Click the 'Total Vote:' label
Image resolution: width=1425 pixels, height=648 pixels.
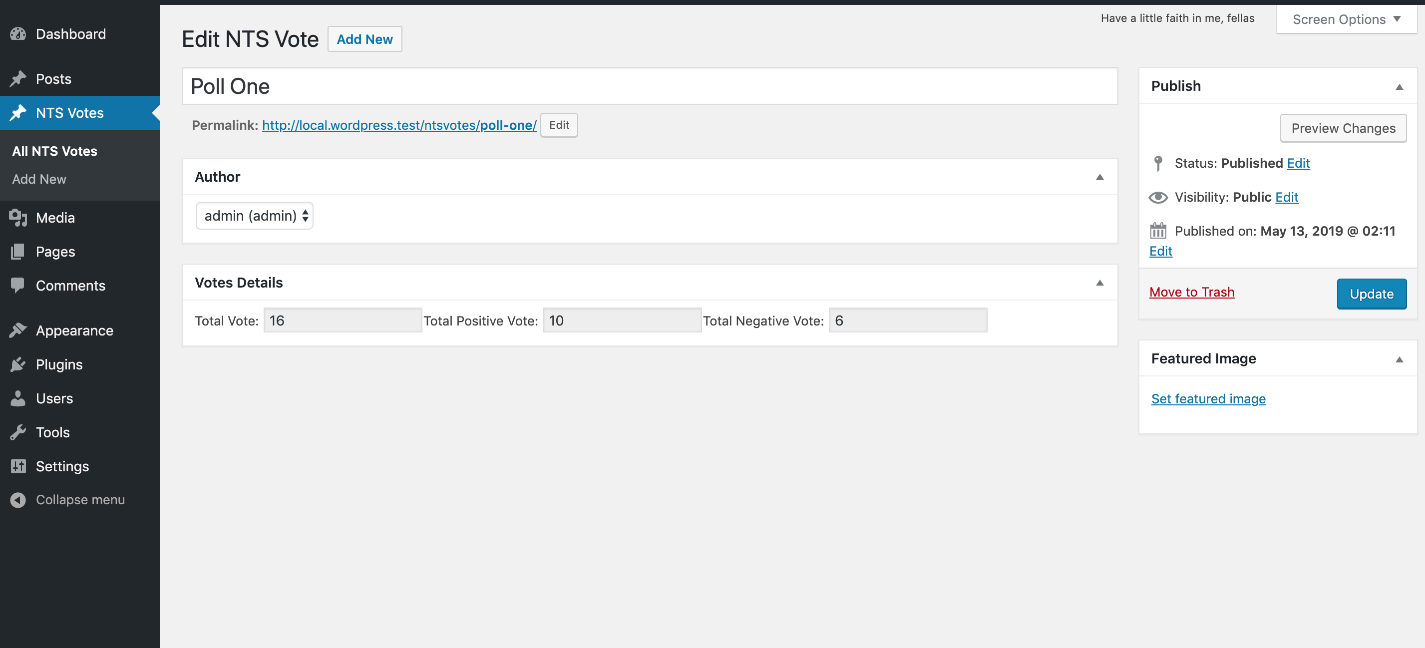tap(227, 321)
